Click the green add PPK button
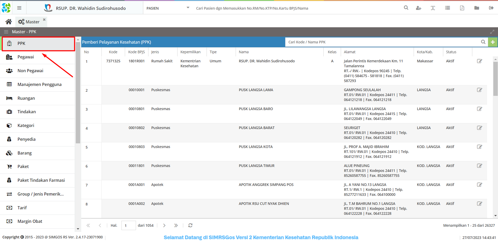Screen dimensions: 498x241 click(x=493, y=42)
